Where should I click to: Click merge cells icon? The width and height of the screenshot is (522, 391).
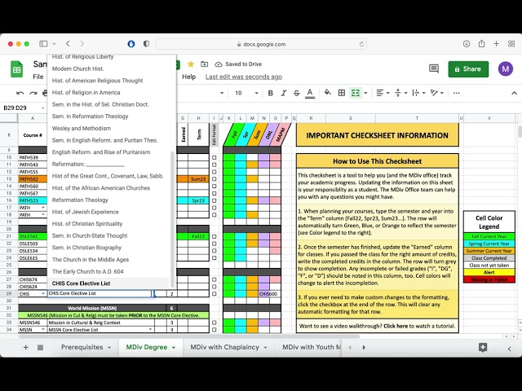click(x=356, y=93)
